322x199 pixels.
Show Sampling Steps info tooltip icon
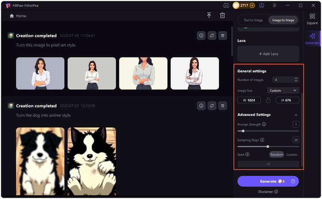click(262, 140)
